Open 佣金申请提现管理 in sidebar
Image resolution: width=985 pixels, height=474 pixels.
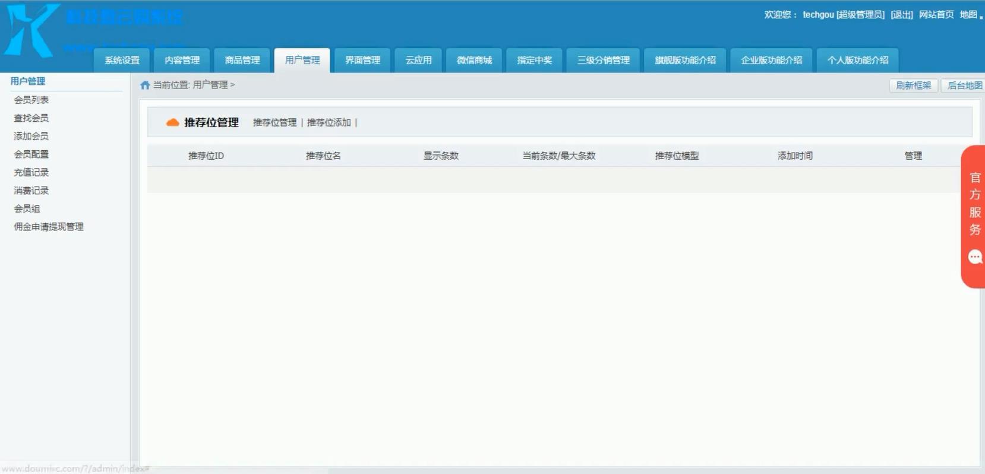(49, 226)
